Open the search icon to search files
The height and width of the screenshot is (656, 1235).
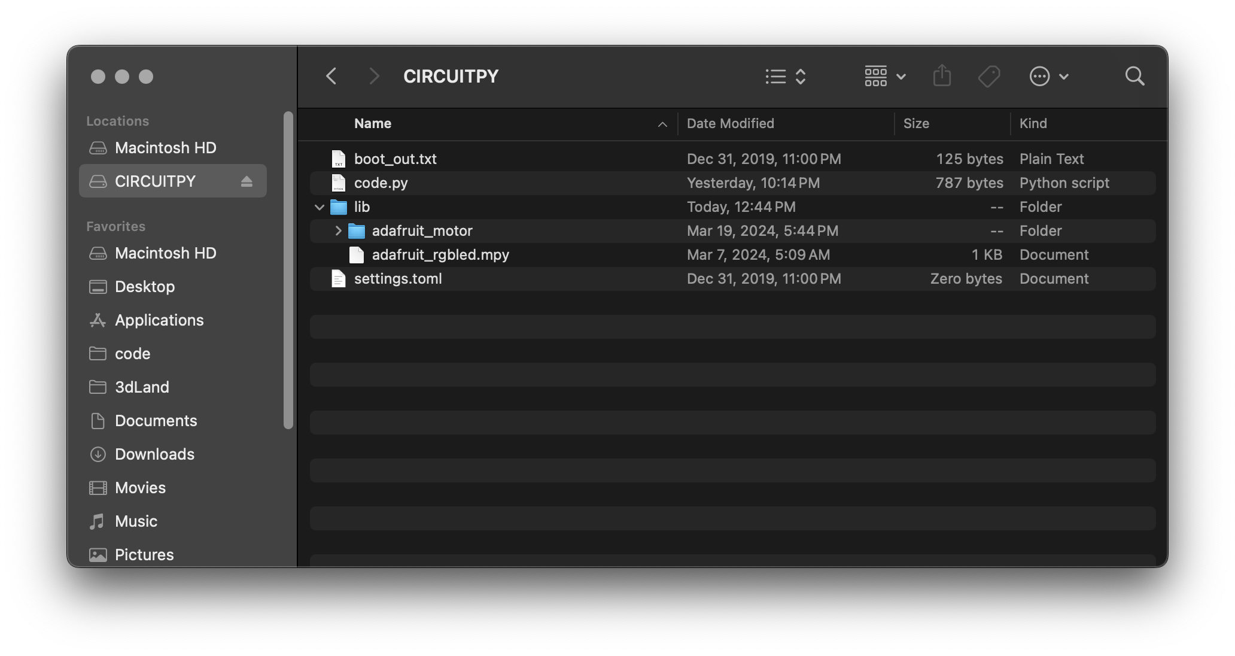tap(1134, 76)
